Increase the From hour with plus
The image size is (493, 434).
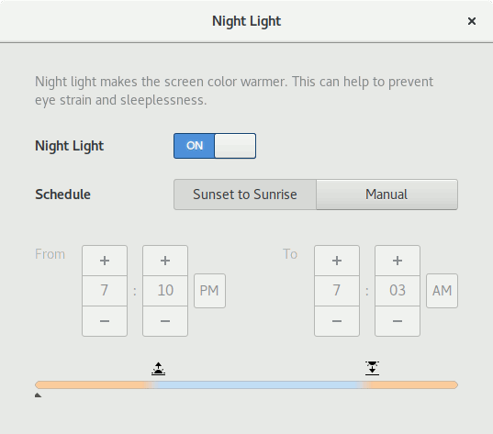point(105,261)
